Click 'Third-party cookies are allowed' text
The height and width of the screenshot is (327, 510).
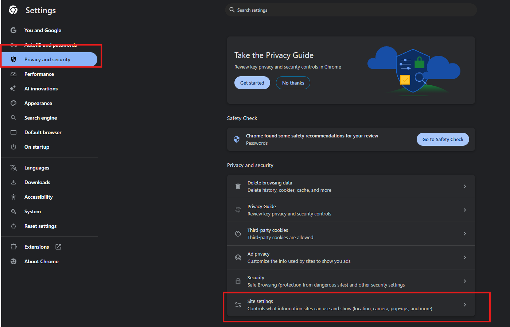(280, 238)
